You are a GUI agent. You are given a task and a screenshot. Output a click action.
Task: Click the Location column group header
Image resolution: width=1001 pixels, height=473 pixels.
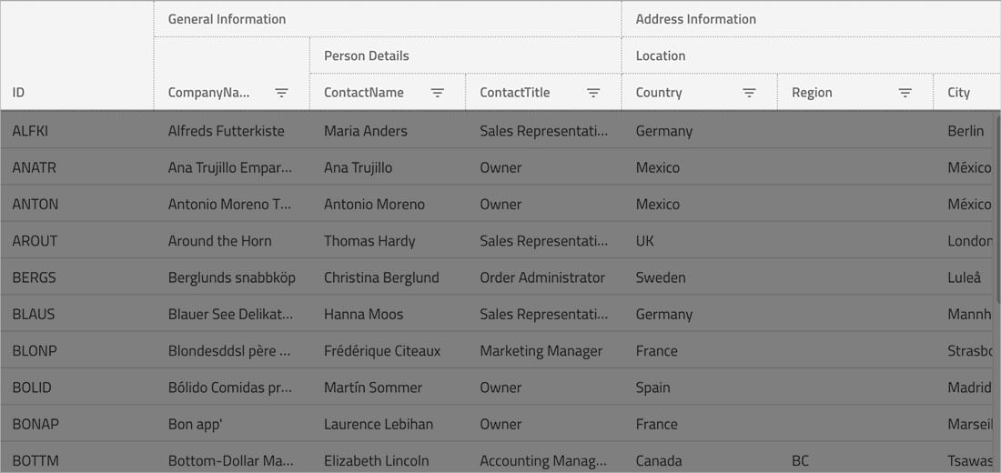coord(661,55)
